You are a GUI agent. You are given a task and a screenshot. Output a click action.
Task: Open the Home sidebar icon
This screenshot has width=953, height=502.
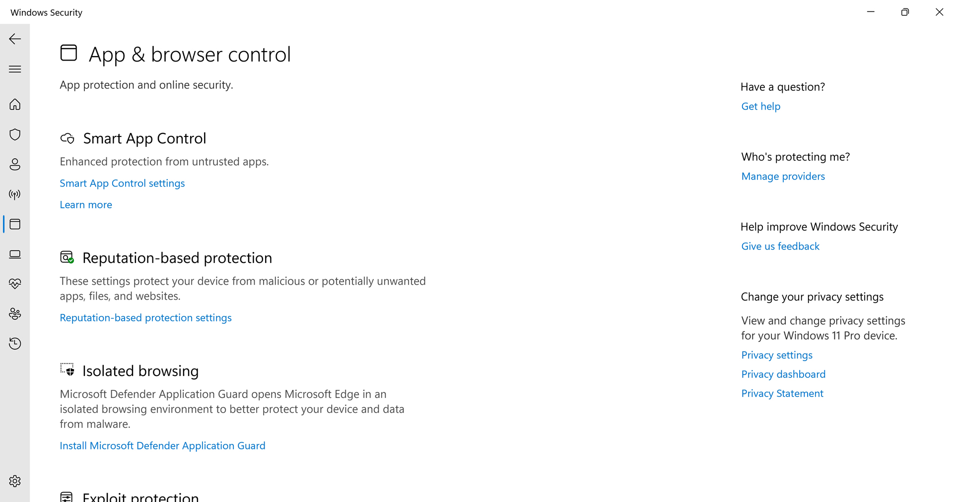click(15, 104)
